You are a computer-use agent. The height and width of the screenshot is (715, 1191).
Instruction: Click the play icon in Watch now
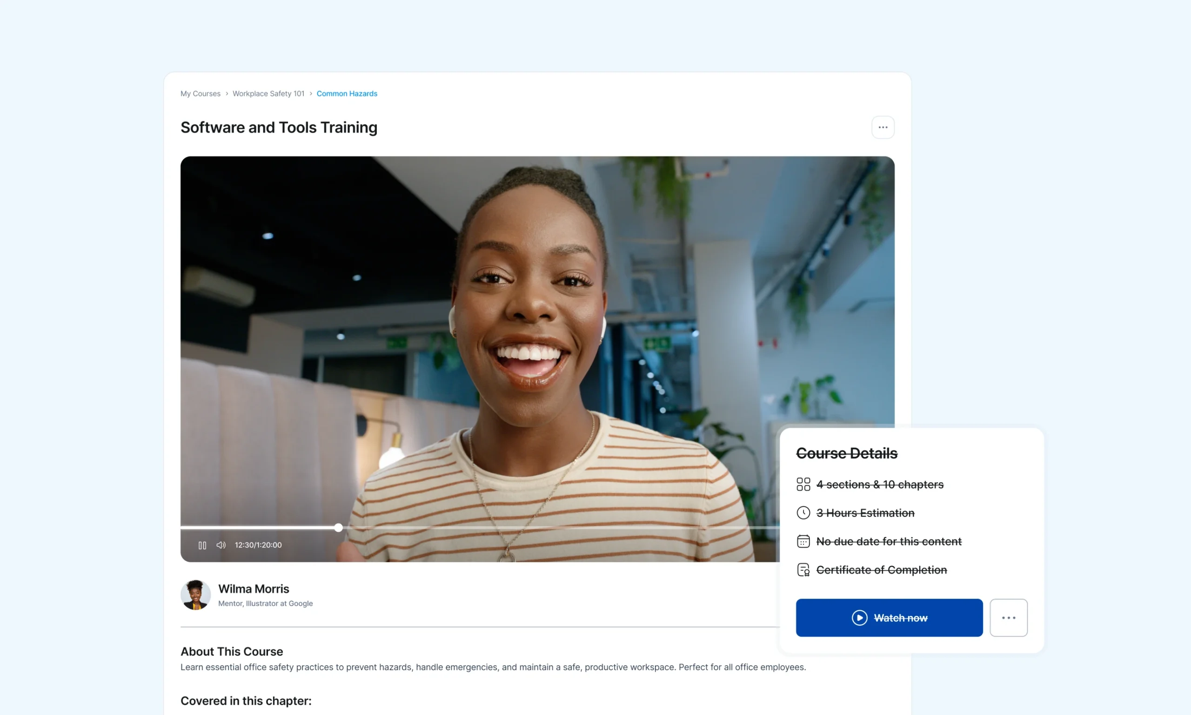[859, 618]
